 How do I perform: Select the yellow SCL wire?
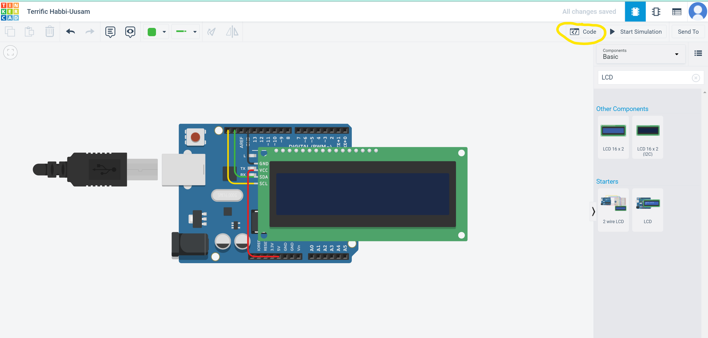[x=228, y=157]
